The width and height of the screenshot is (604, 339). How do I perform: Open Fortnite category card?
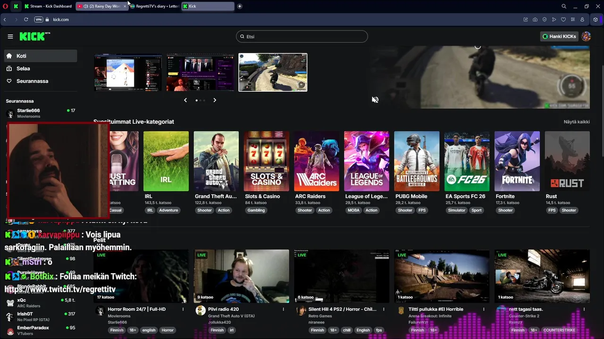(x=517, y=161)
